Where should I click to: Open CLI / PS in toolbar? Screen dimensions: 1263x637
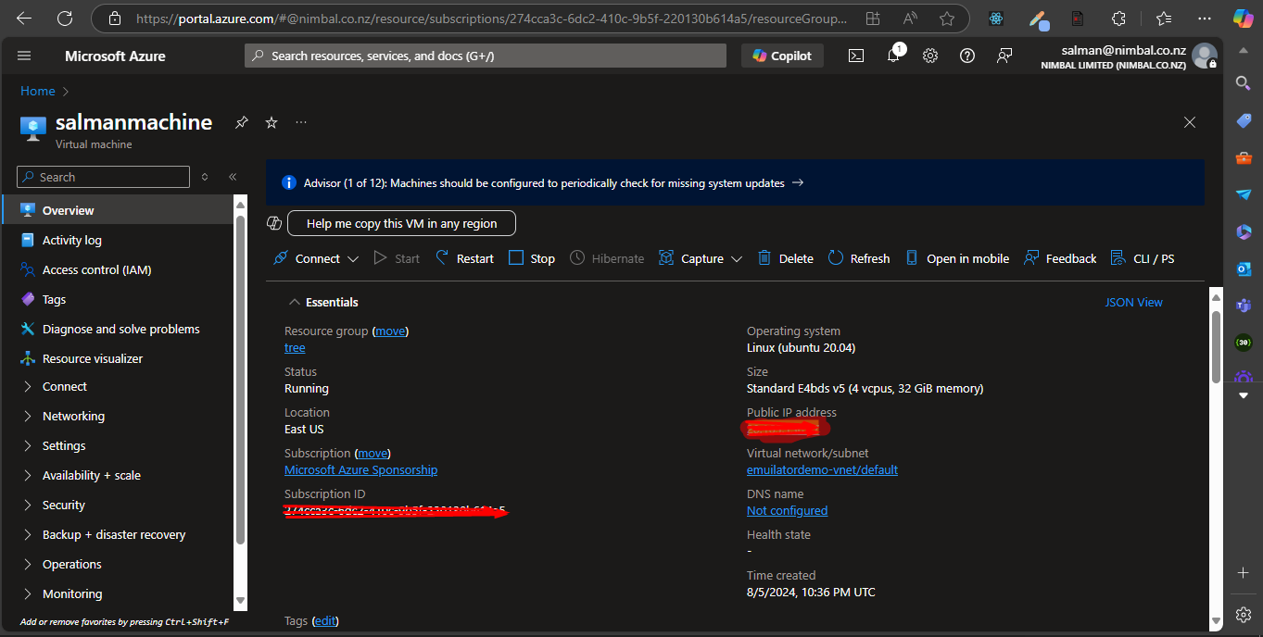(x=1143, y=258)
